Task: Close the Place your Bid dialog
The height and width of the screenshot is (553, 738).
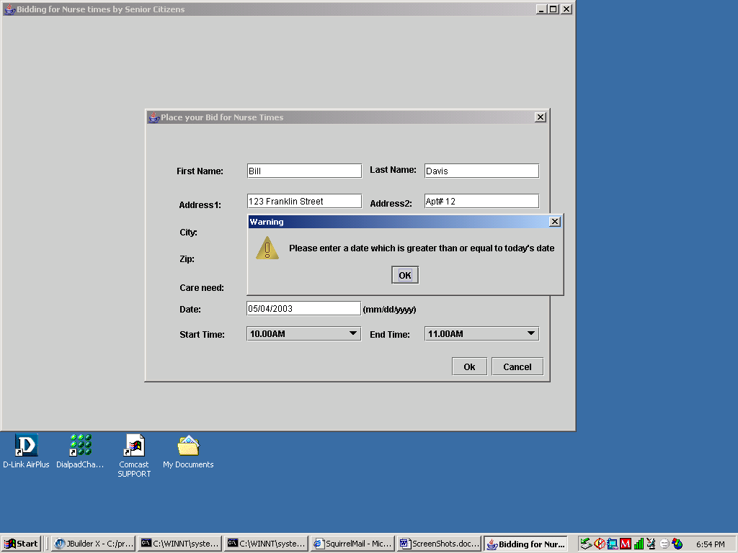Action: (x=541, y=117)
